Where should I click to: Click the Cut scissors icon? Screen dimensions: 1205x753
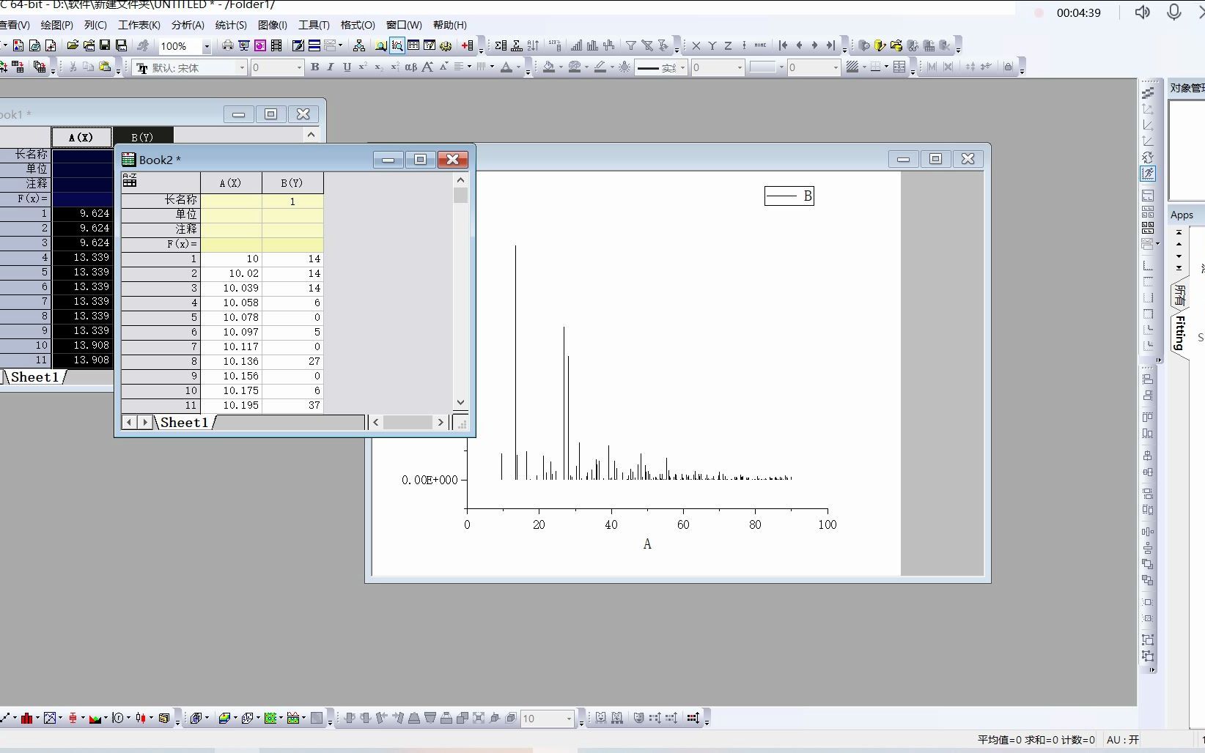tap(73, 67)
